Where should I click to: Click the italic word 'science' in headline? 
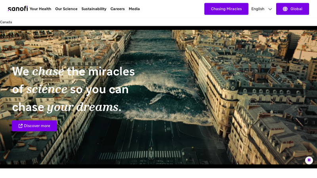47,89
